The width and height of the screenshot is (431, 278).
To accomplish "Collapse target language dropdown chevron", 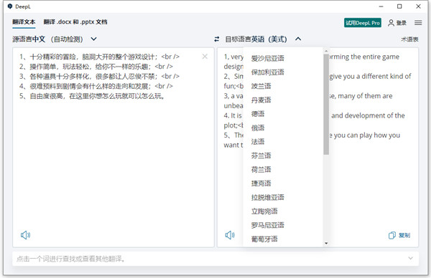I will [298, 39].
